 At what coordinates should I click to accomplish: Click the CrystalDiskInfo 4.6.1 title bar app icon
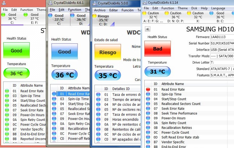coord(50,3)
